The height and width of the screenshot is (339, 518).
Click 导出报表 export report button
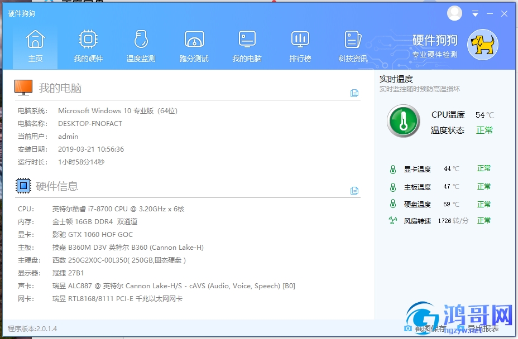tap(483, 328)
